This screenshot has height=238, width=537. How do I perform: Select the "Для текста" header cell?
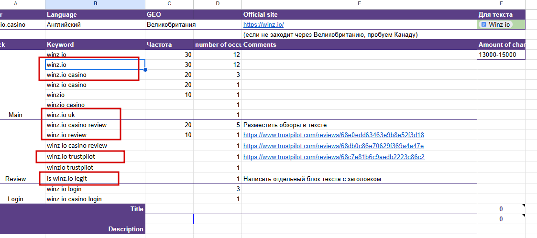pos(501,15)
